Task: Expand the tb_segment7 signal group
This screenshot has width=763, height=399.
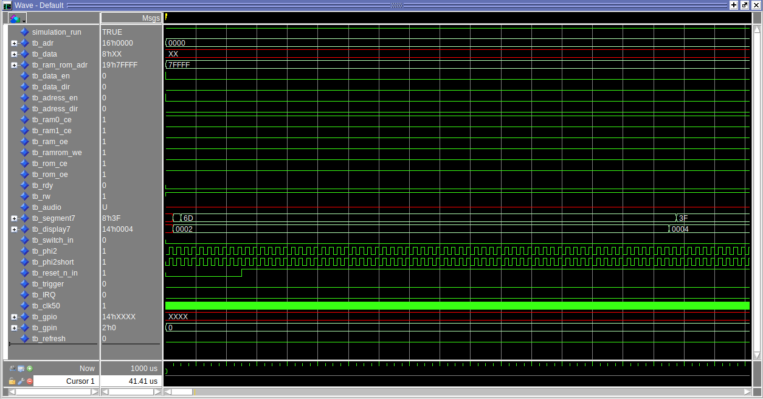Action: [x=14, y=218]
